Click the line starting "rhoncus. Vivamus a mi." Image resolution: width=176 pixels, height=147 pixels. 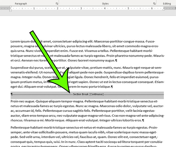pos(77,120)
